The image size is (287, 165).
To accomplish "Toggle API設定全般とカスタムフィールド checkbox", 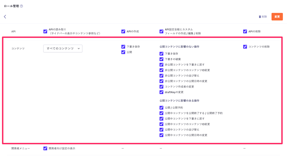I will [x=161, y=31].
